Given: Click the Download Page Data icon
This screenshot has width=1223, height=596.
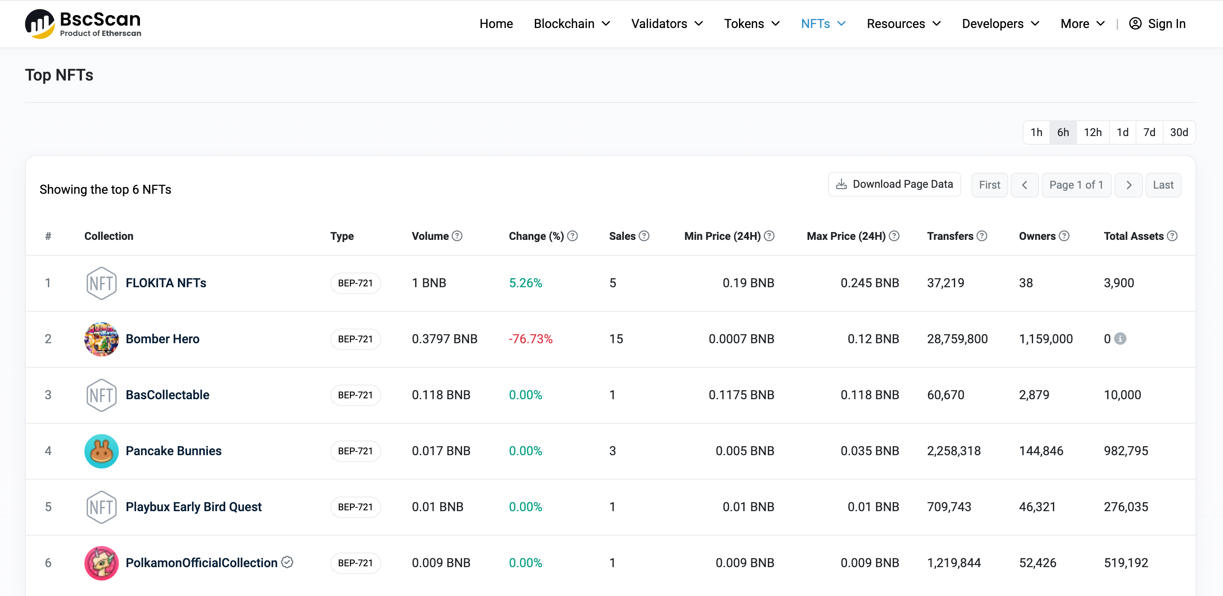Looking at the screenshot, I should point(842,184).
